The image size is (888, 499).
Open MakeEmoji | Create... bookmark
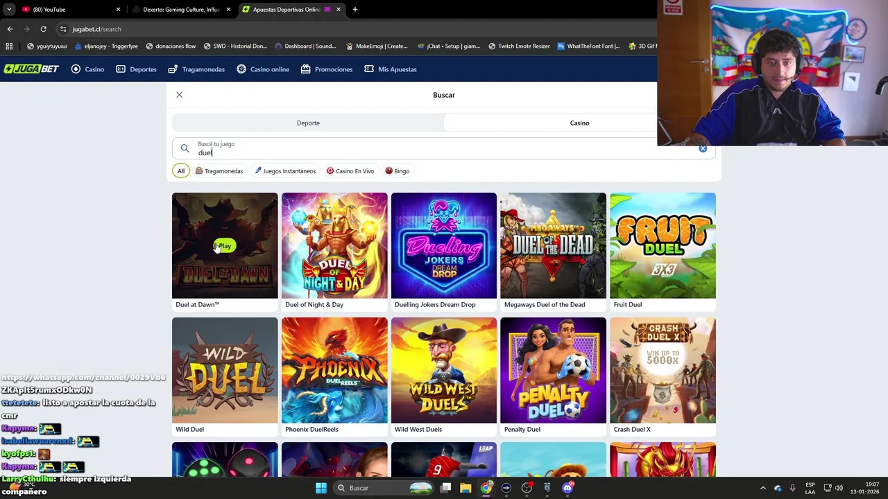[x=377, y=46]
